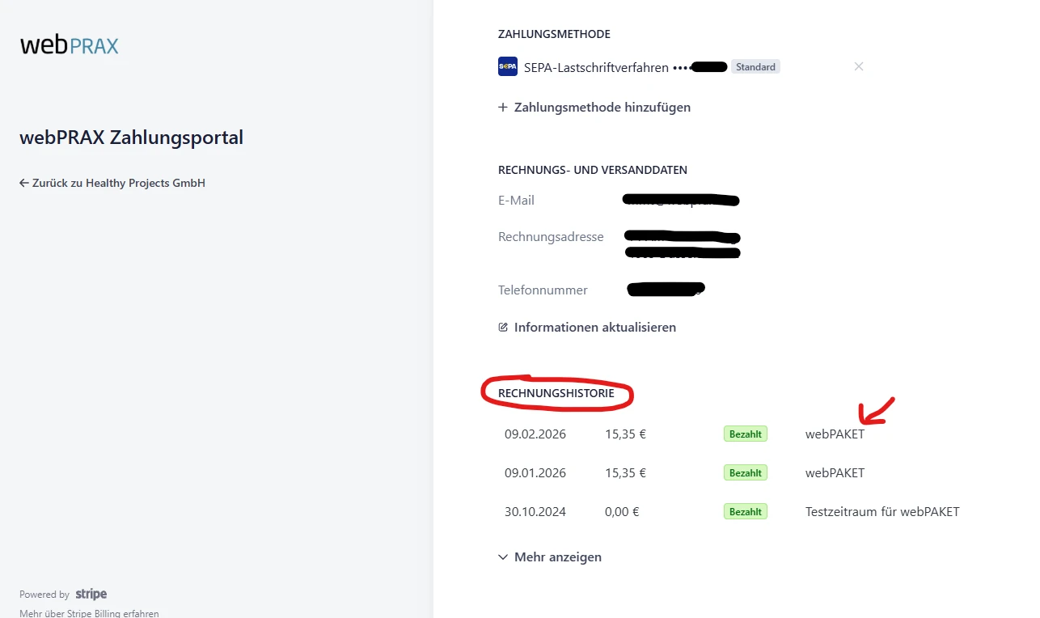1040x618 pixels.
Task: Open invoice dated 09.02.2026
Action: (535, 434)
